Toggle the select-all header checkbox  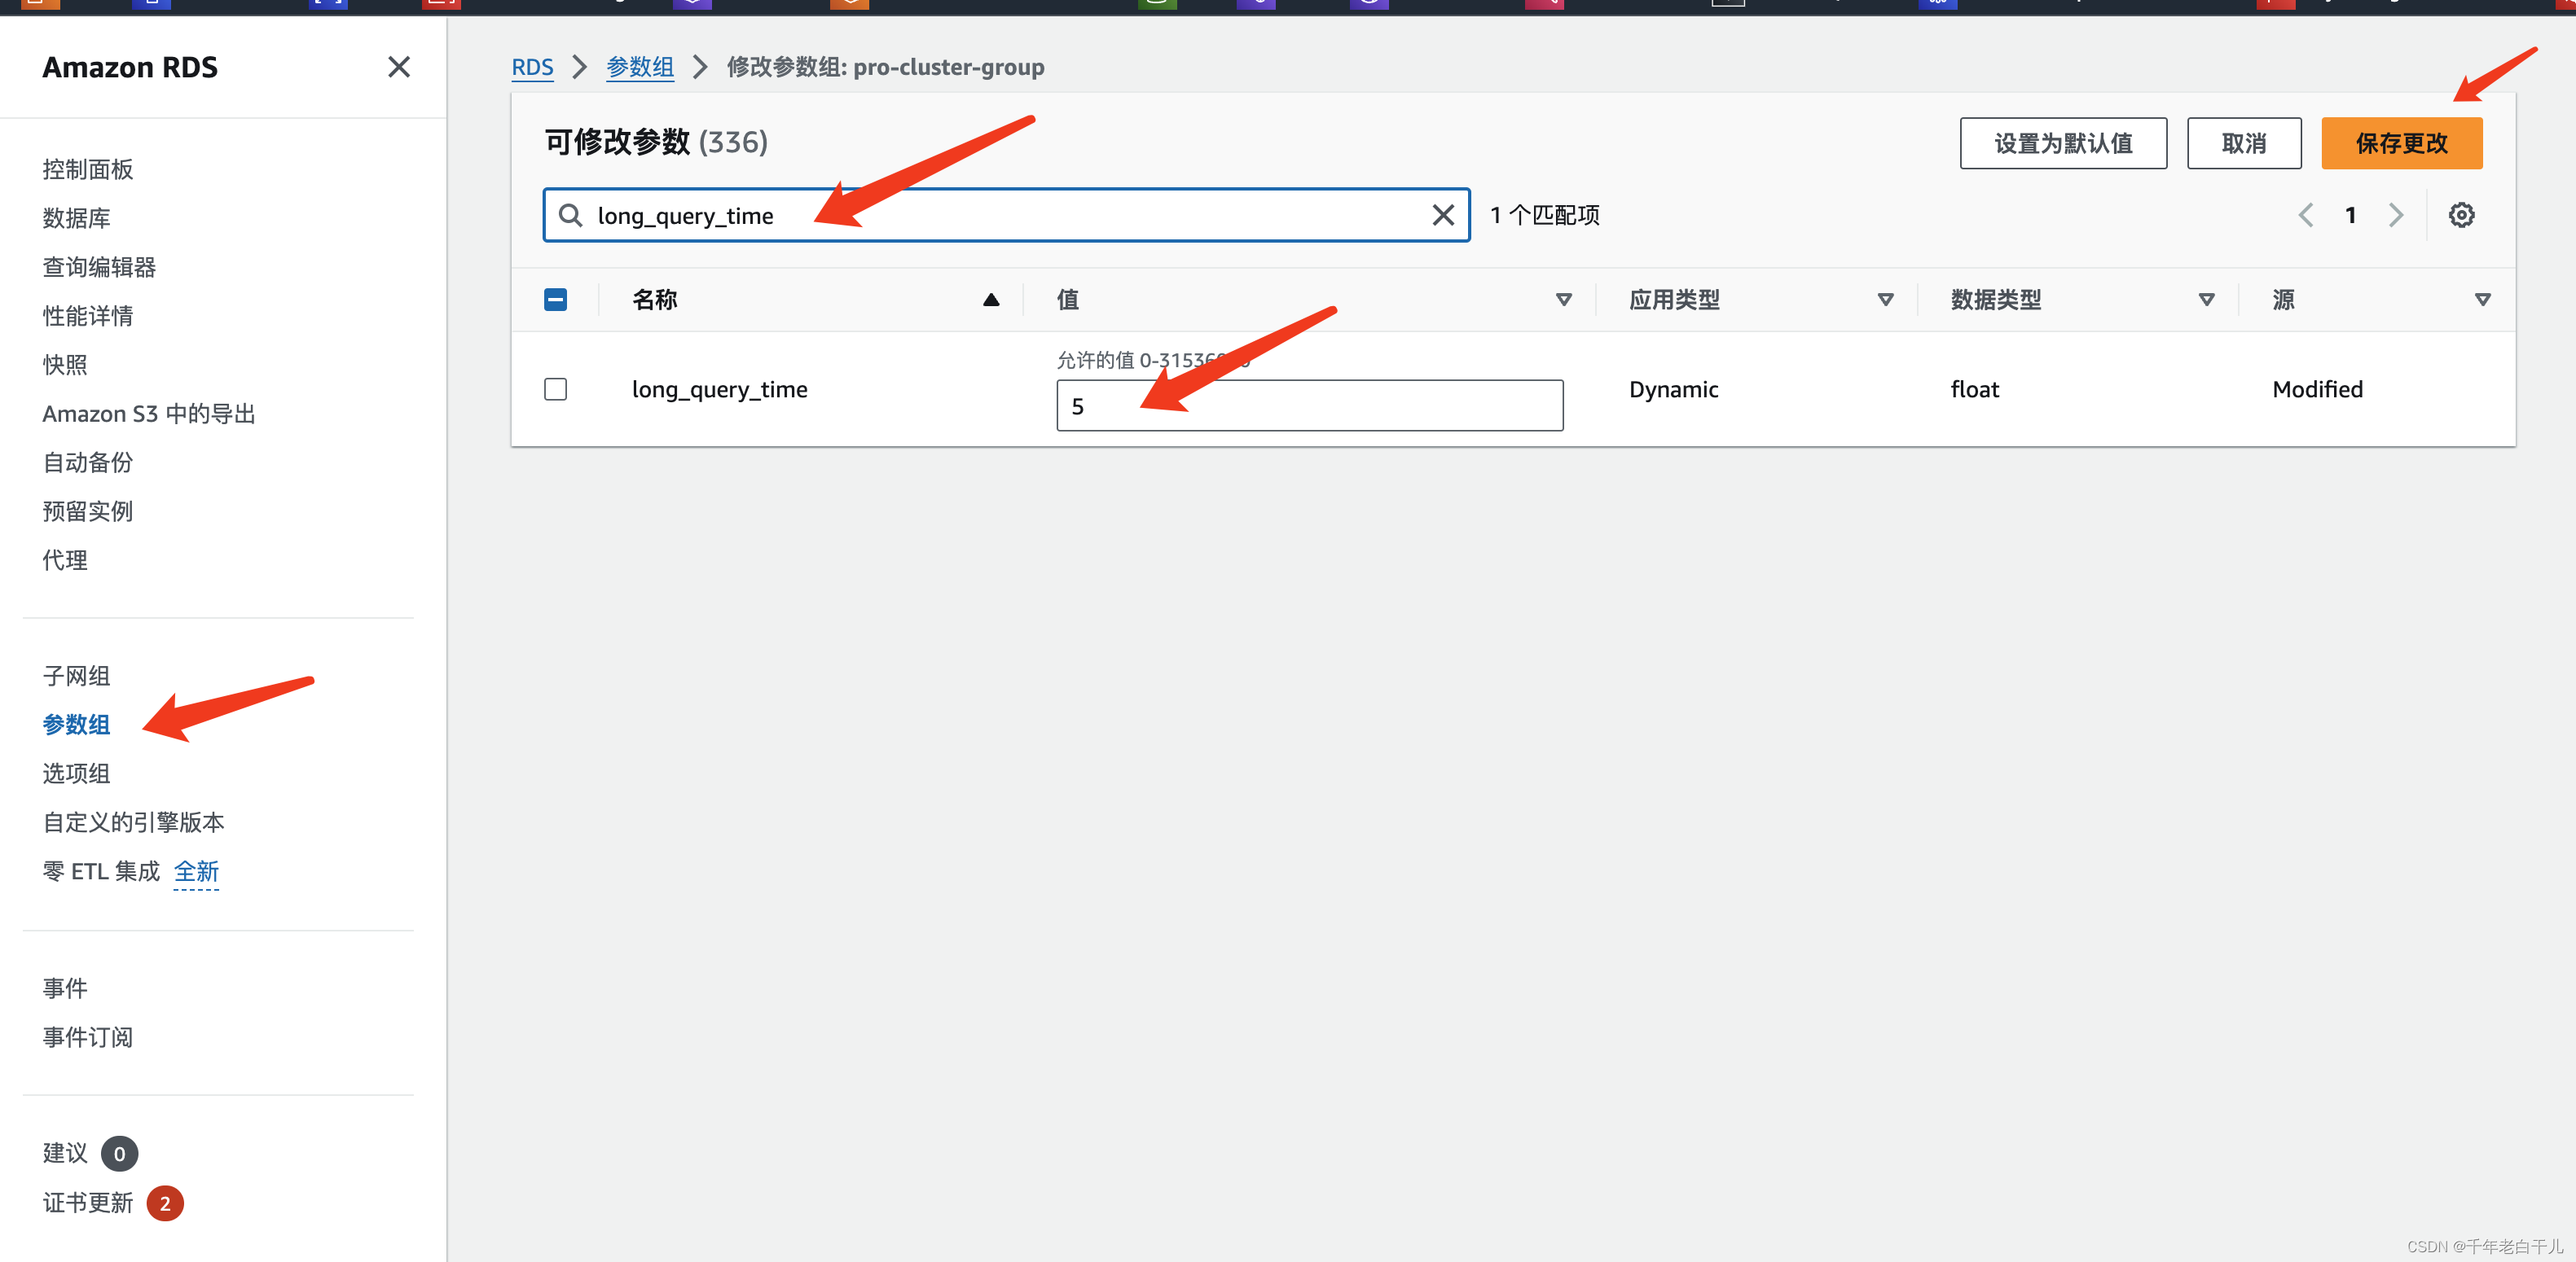pos(555,300)
